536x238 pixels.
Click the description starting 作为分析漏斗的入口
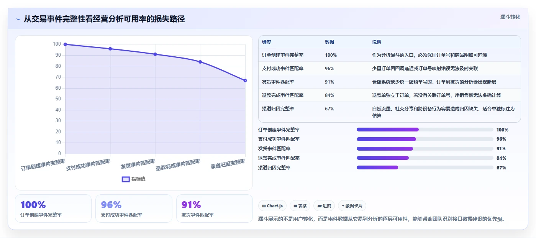point(429,55)
